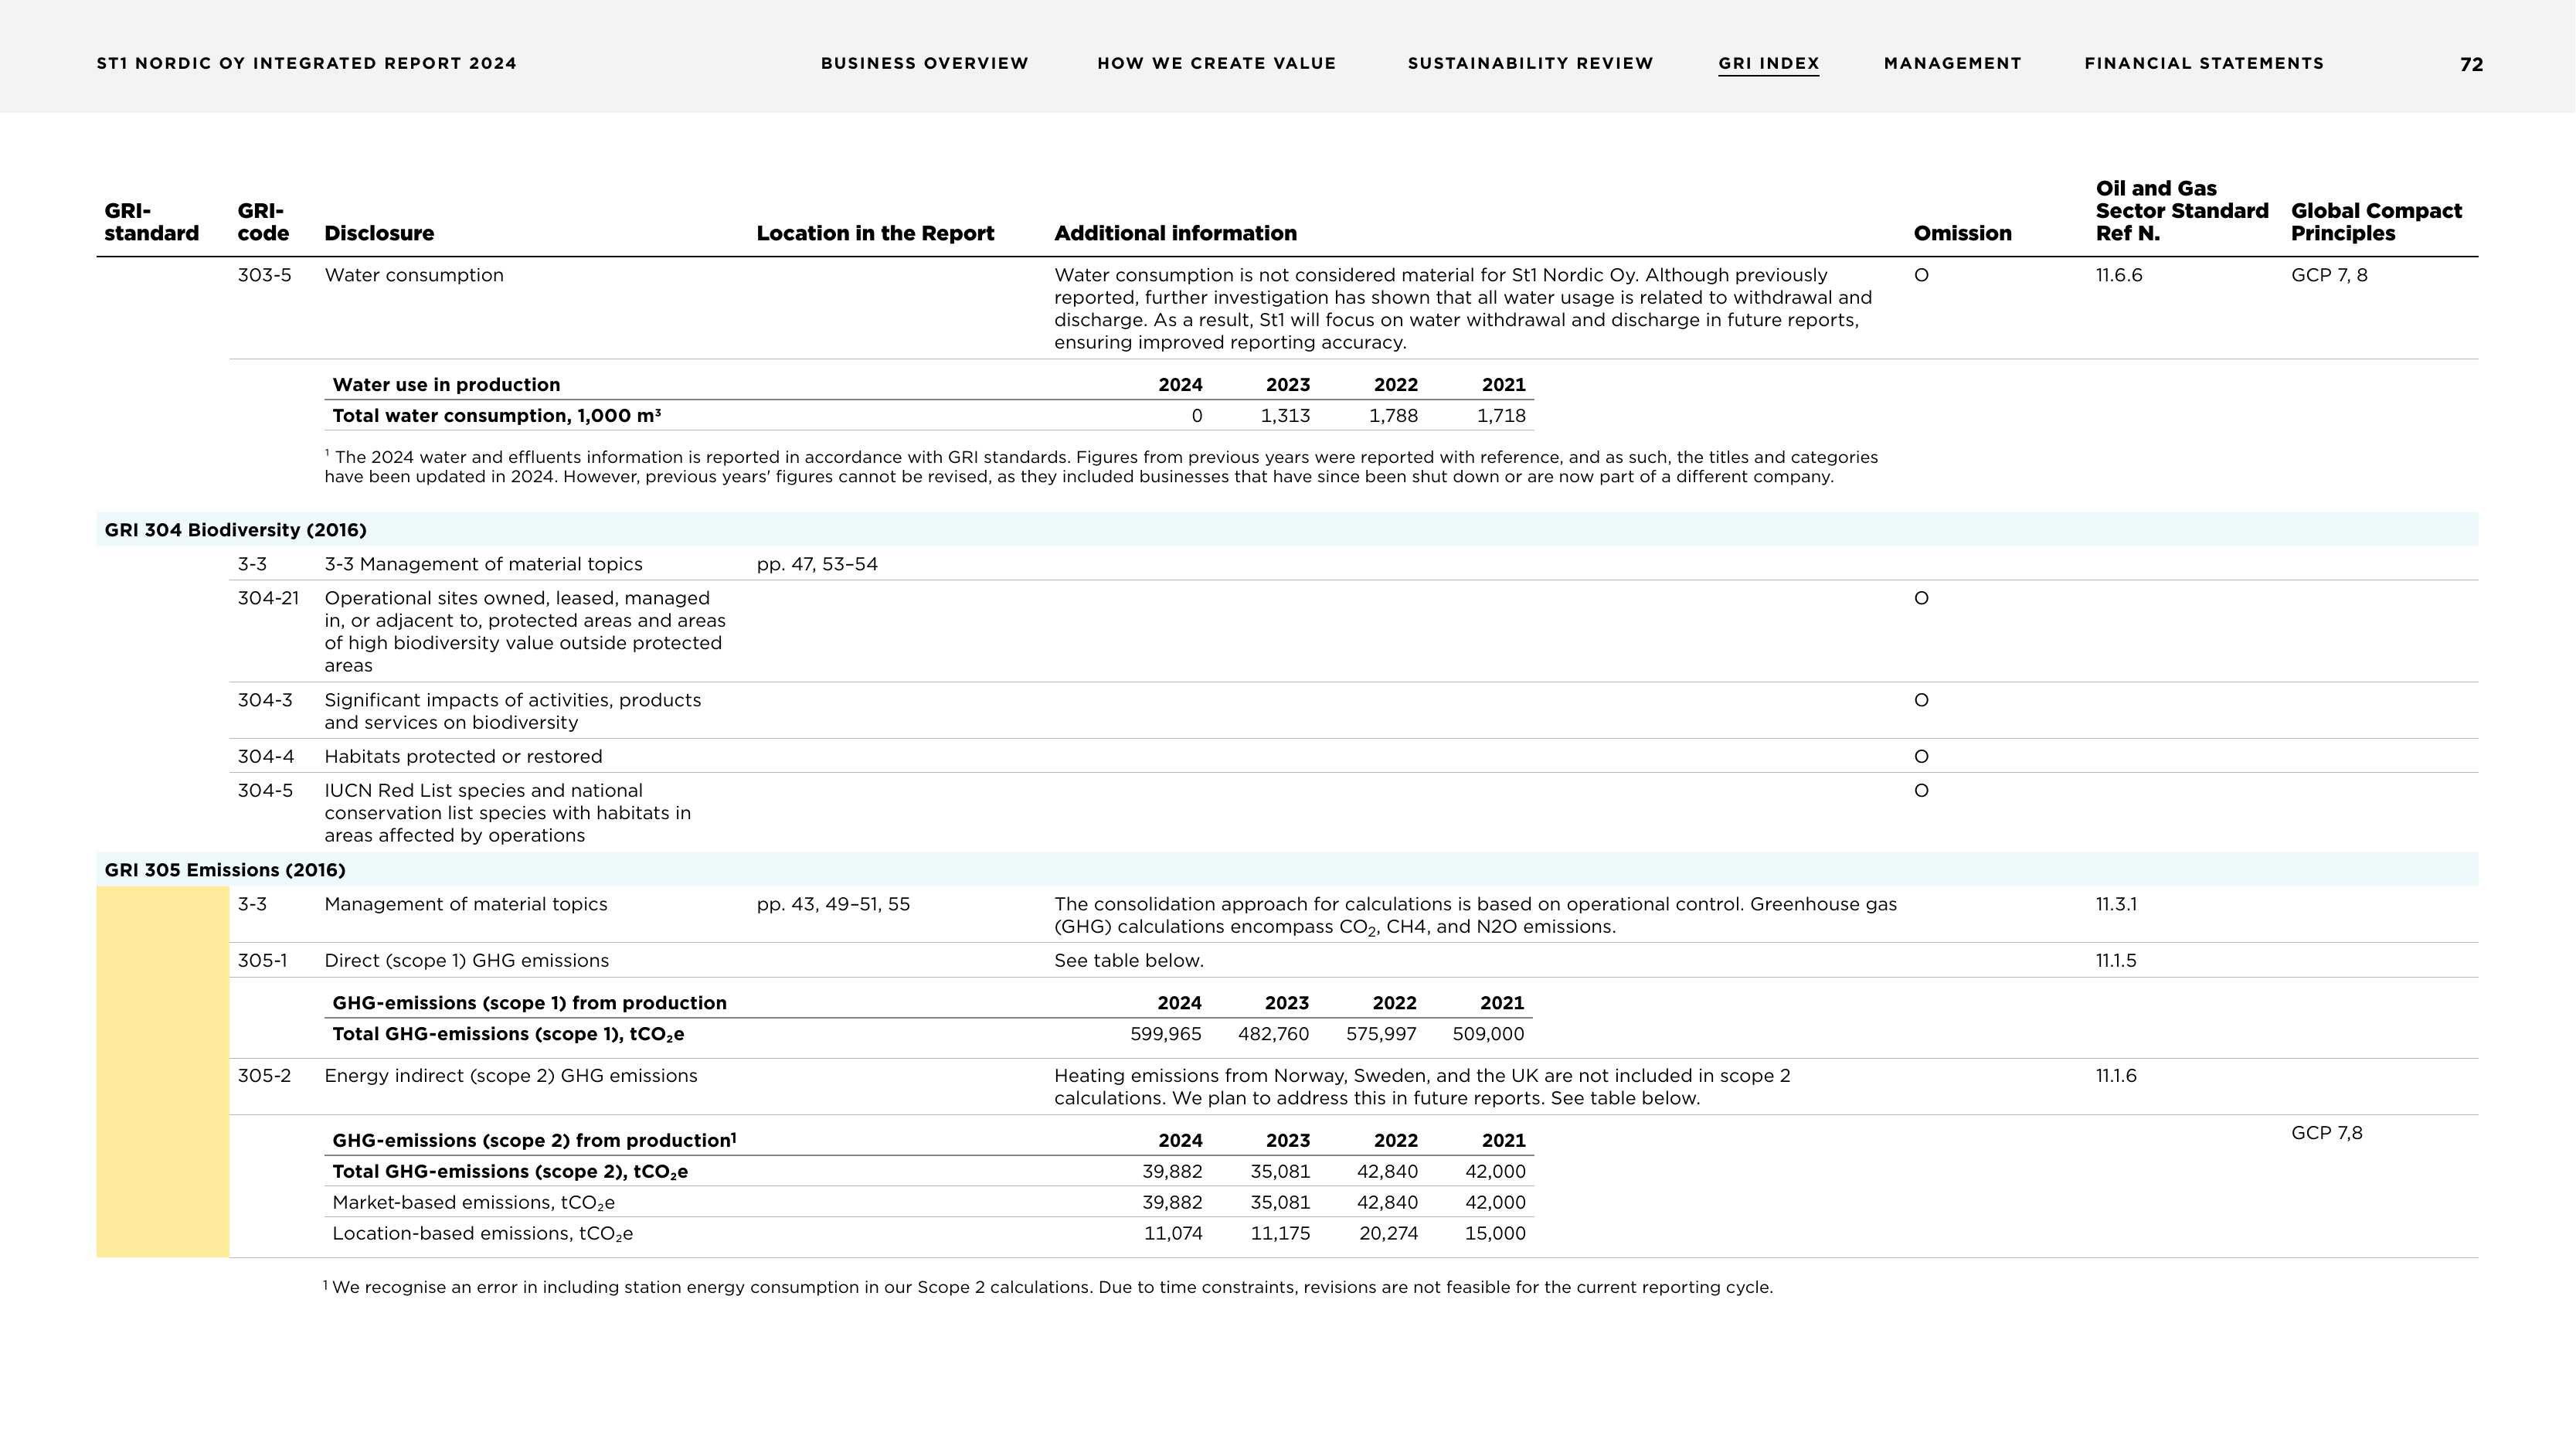2576x1449 pixels.
Task: Click the omission marker for 304-3
Action: point(1921,700)
